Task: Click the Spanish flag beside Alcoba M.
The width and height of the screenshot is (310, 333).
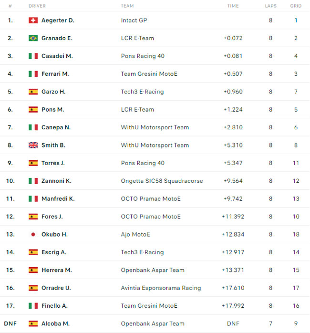Action: [33, 323]
